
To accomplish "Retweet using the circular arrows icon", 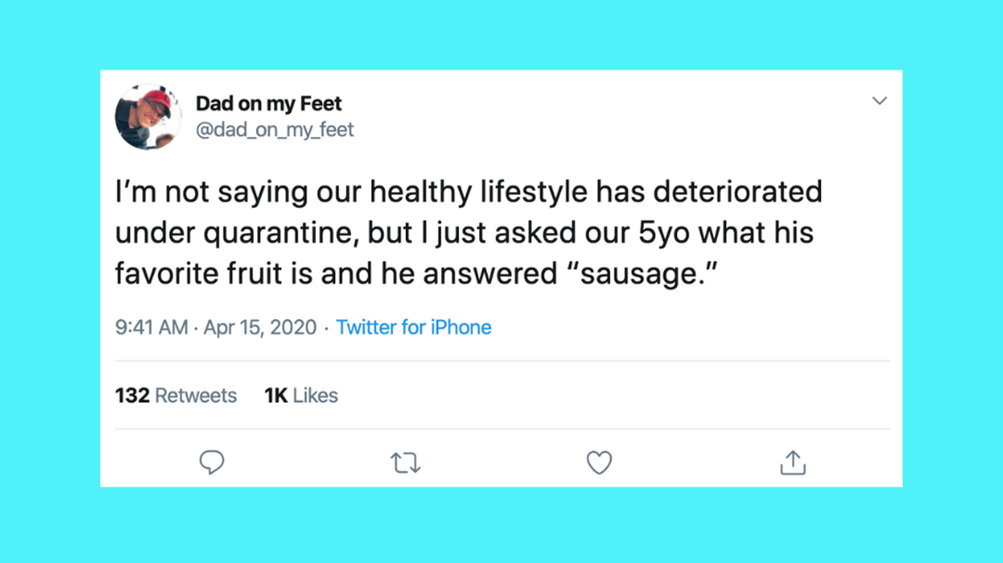I will point(406,462).
